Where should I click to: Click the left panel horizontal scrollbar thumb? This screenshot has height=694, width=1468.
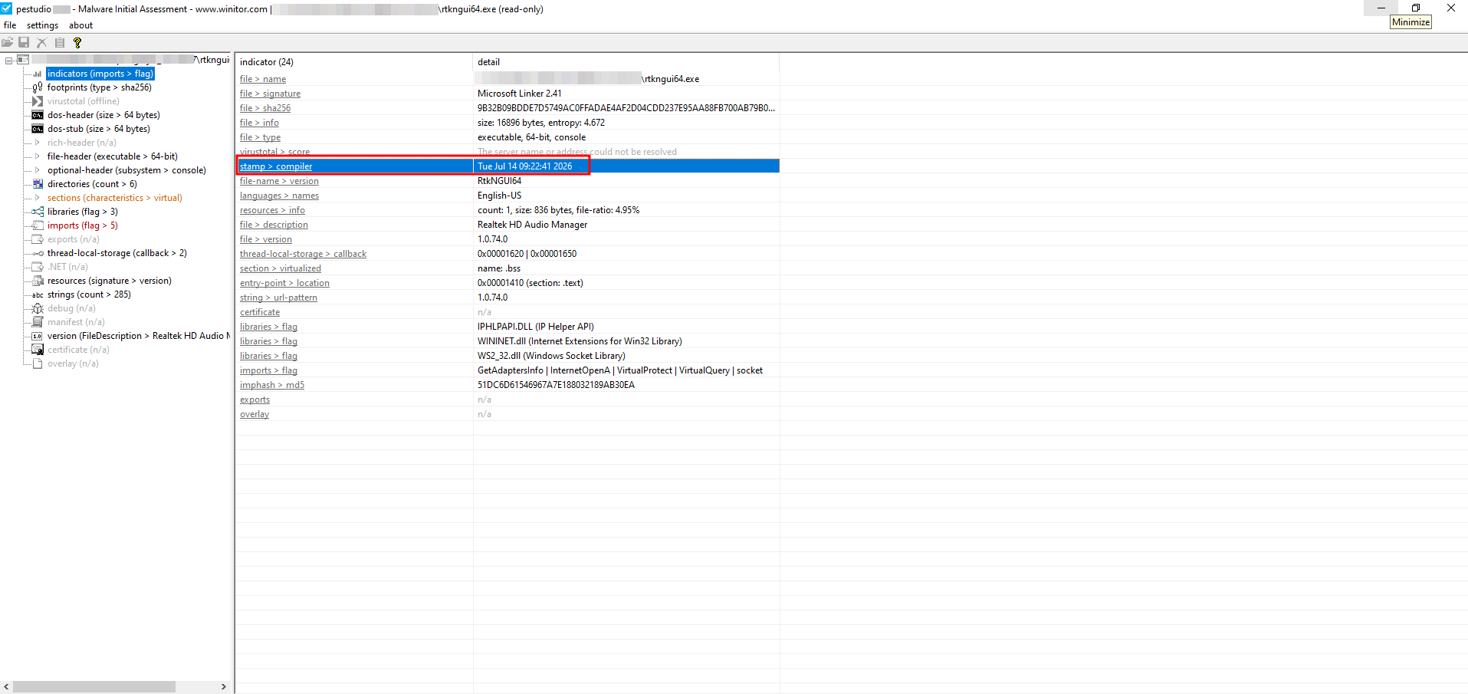[x=94, y=686]
